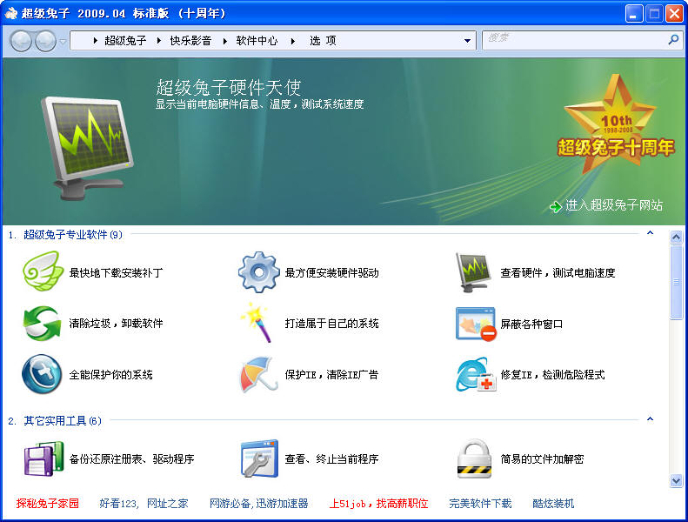The height and width of the screenshot is (522, 688).
Task: Click the 酷炫装机 link
Action: pyautogui.click(x=553, y=504)
